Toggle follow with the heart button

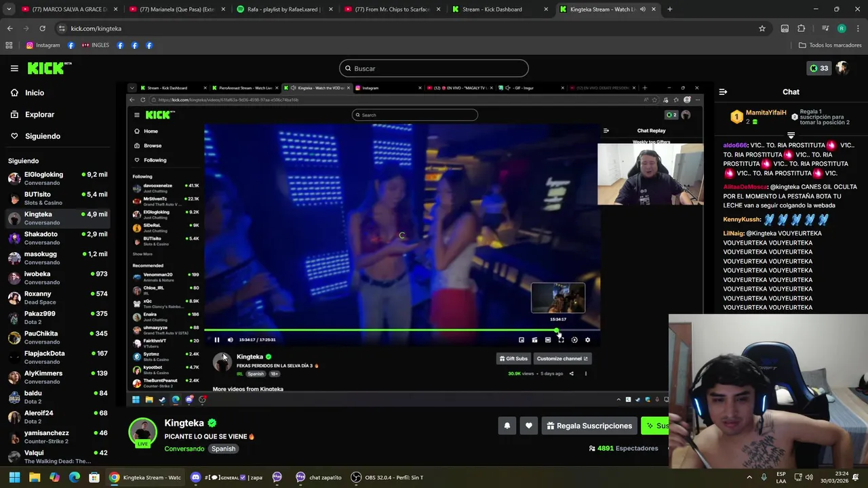pos(529,426)
